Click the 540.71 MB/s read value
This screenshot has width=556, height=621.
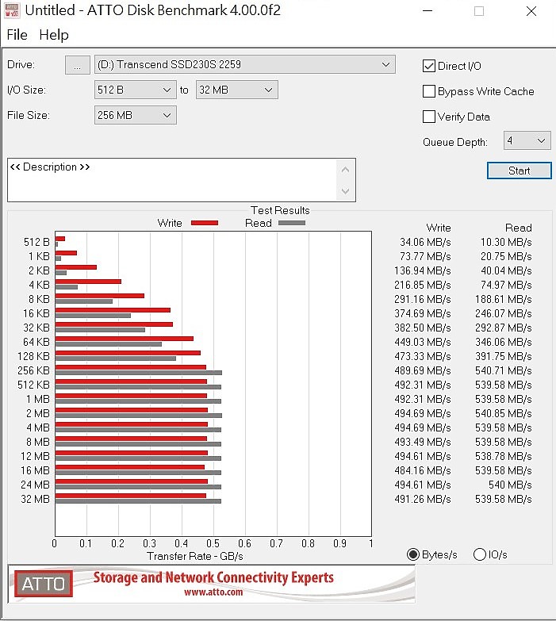click(504, 370)
